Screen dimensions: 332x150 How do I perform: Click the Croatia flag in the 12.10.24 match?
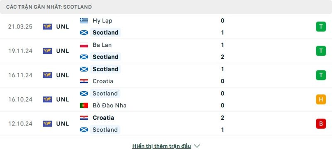click(x=84, y=118)
